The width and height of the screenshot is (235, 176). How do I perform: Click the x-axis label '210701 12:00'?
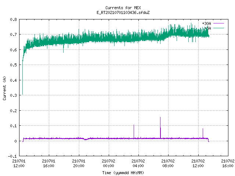pos(19,164)
